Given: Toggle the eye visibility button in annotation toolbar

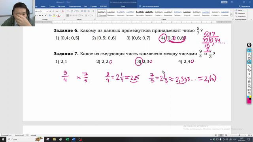Looking at the screenshot, I should point(249,50).
